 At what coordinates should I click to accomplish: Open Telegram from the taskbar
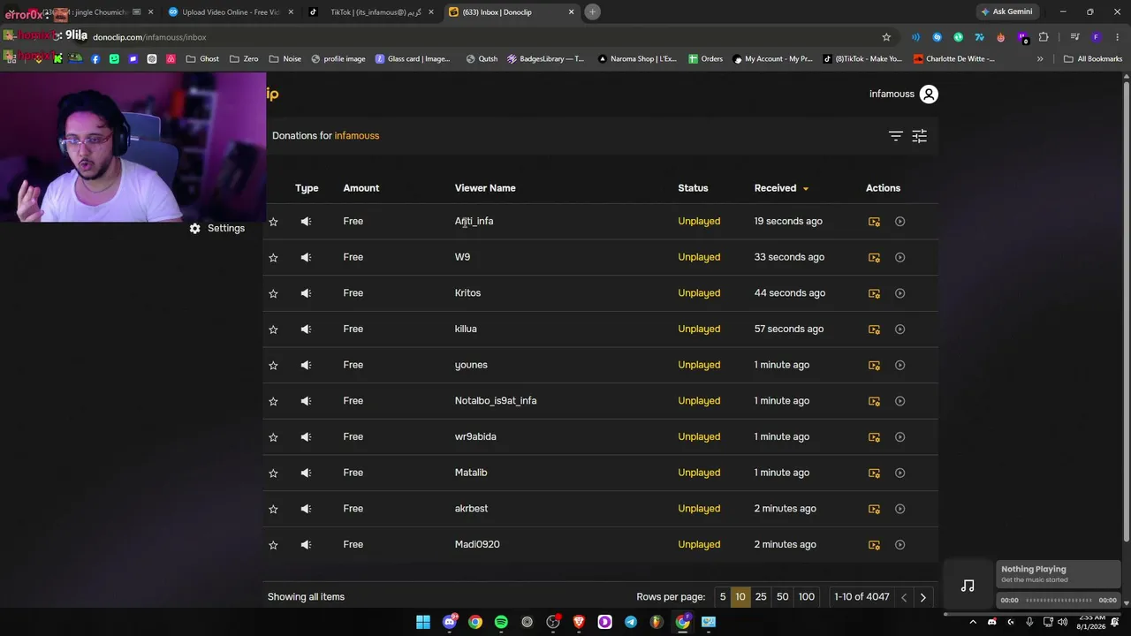pyautogui.click(x=631, y=622)
